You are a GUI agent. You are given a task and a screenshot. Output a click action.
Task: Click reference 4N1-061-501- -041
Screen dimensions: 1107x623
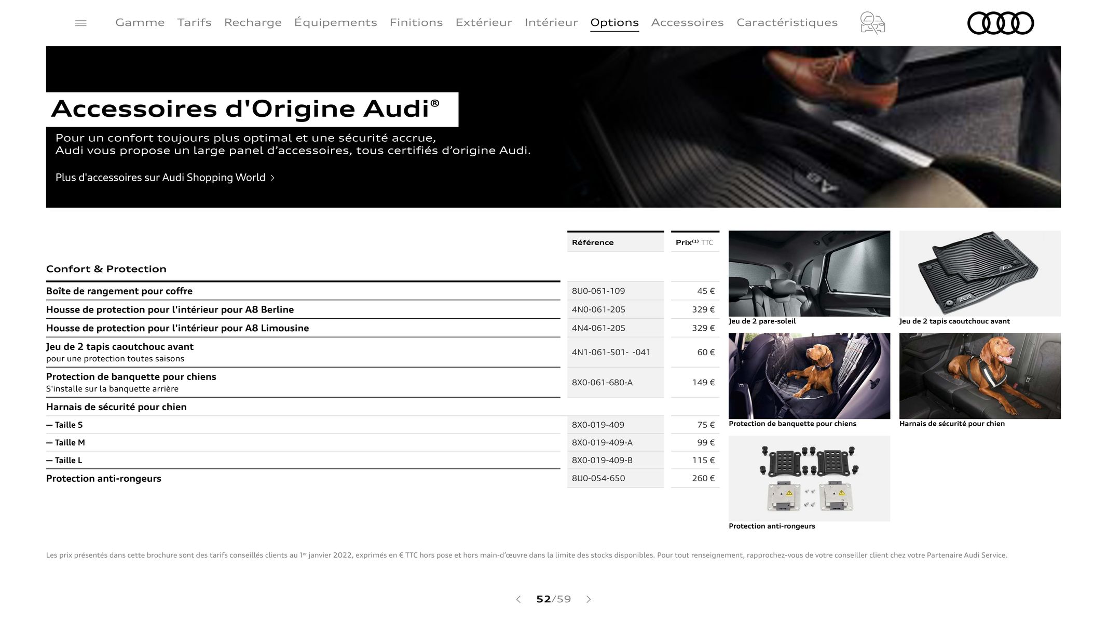[611, 352]
